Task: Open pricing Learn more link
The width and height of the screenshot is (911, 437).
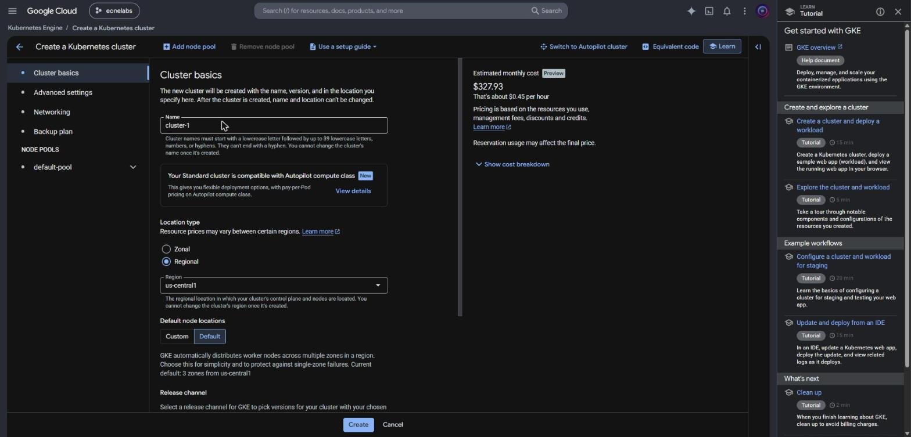Action: tap(492, 127)
